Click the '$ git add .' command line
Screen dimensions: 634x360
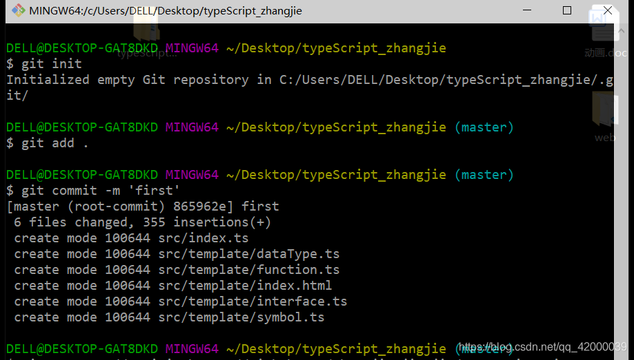tap(48, 143)
